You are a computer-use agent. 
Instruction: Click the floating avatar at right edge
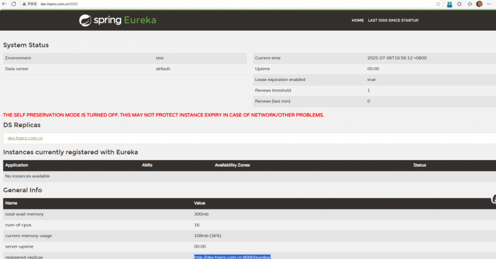494,199
